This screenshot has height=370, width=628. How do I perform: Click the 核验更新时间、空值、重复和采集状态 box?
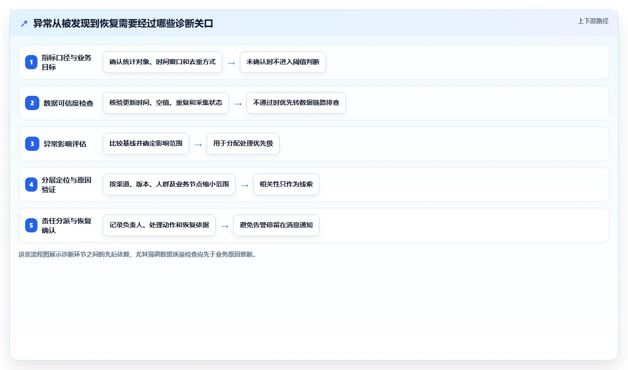point(166,103)
